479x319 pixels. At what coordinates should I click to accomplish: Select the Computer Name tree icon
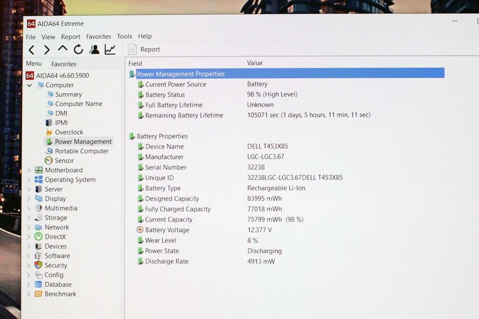tap(50, 104)
